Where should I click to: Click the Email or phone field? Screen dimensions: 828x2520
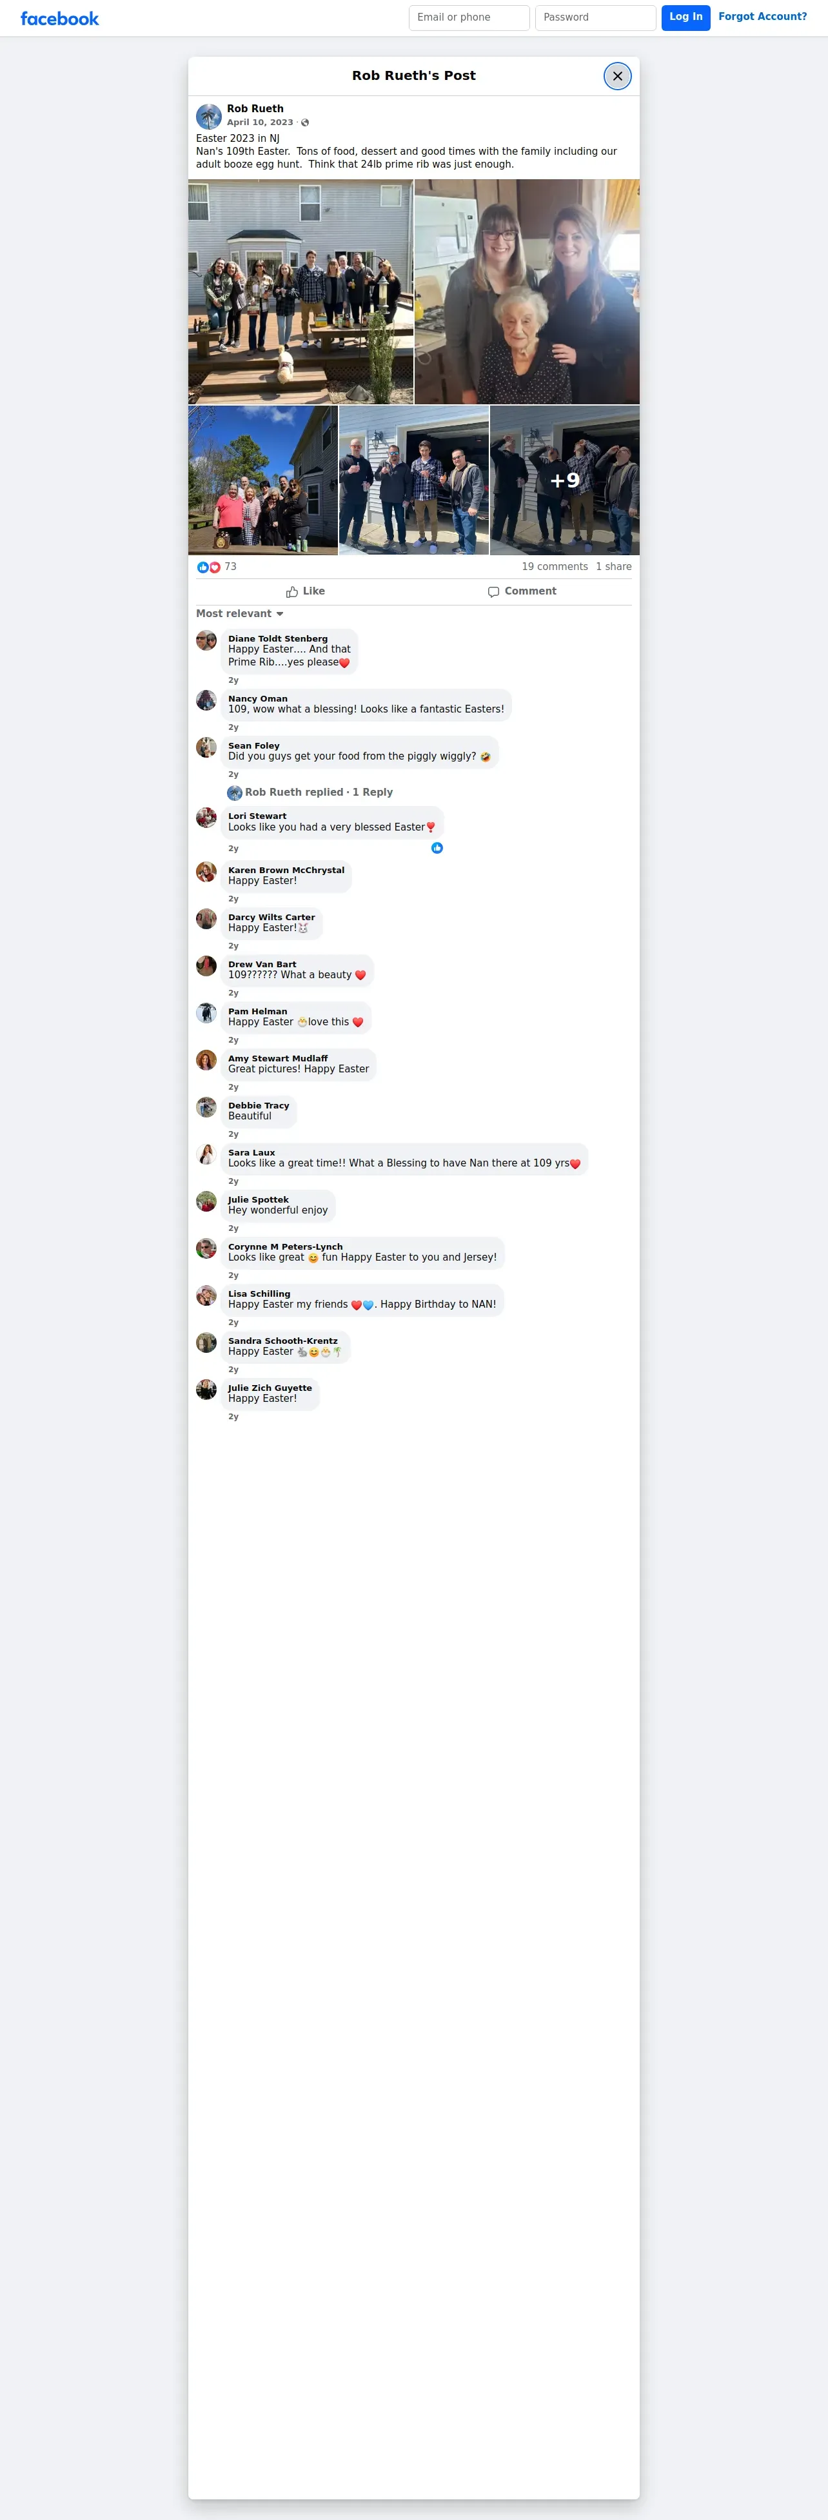(x=469, y=17)
